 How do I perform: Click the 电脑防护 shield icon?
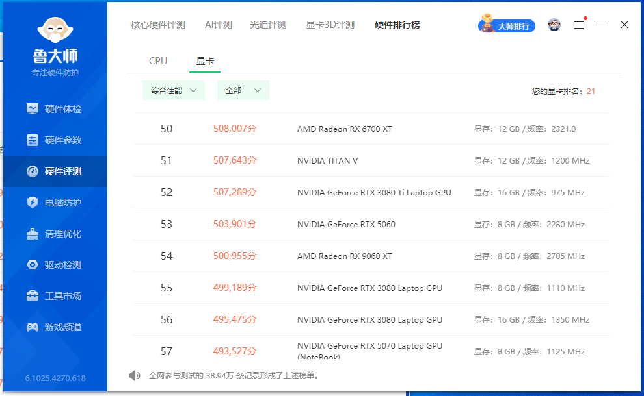click(33, 203)
